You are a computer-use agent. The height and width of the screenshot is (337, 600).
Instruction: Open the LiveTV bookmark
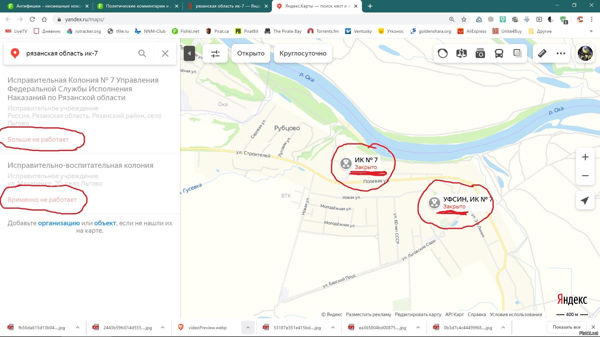pos(16,31)
